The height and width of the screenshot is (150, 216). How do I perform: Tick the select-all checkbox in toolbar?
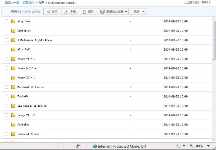pyautogui.click(x=6, y=12)
